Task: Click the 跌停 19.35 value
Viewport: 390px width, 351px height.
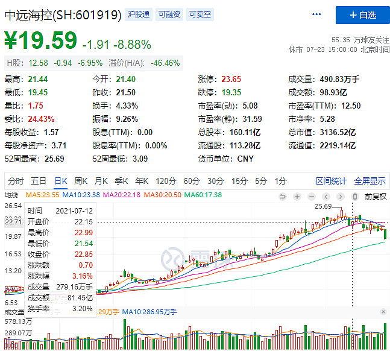Action: pyautogui.click(x=231, y=92)
